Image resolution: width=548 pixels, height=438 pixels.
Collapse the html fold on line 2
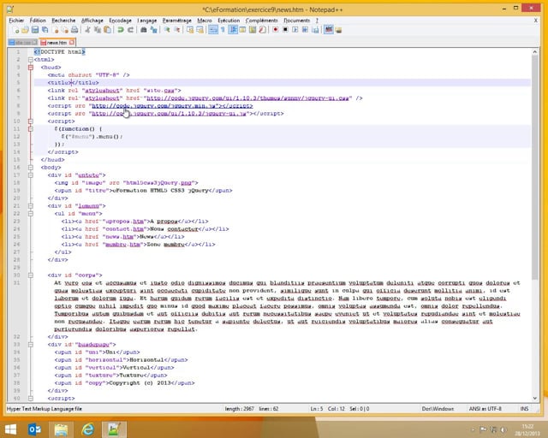click(31, 60)
